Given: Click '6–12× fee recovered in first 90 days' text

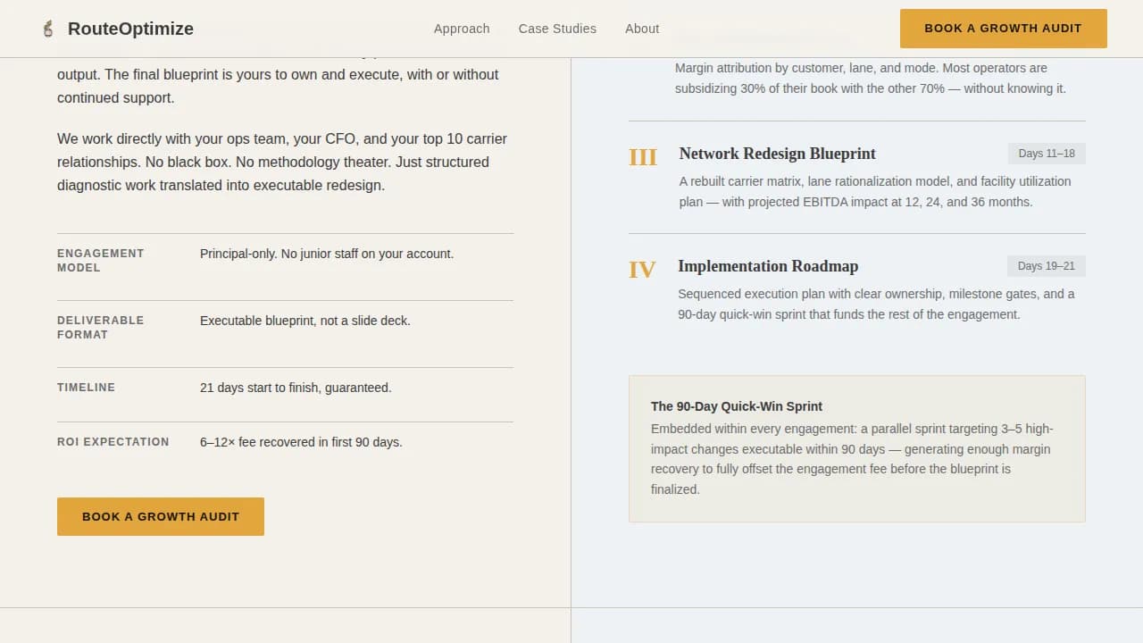Looking at the screenshot, I should (x=301, y=442).
